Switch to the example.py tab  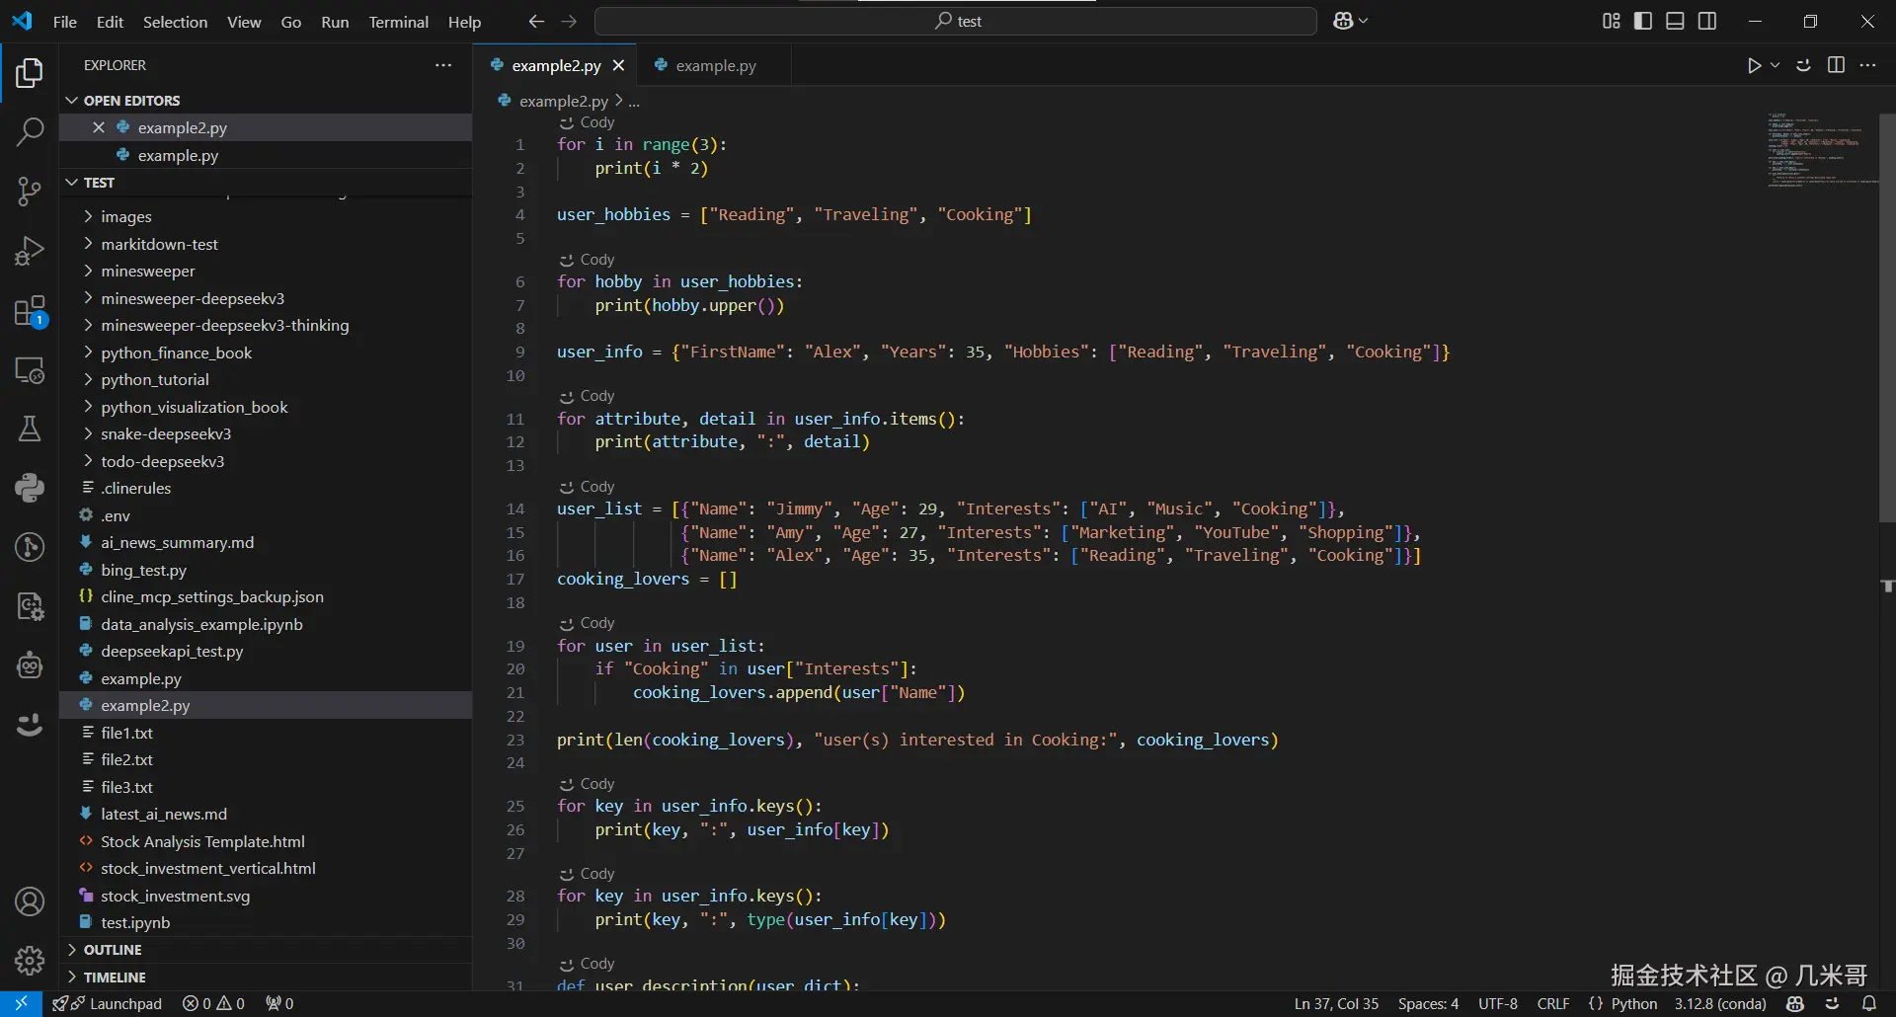pyautogui.click(x=718, y=65)
